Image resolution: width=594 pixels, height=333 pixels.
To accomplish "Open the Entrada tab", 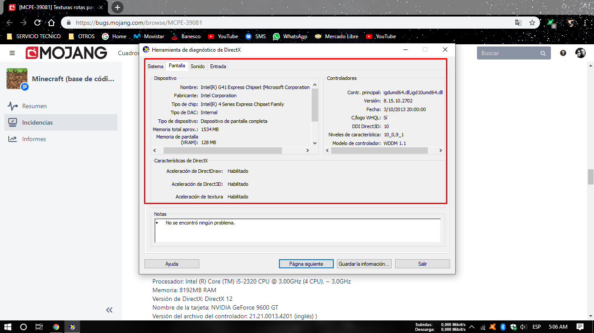I will point(218,66).
